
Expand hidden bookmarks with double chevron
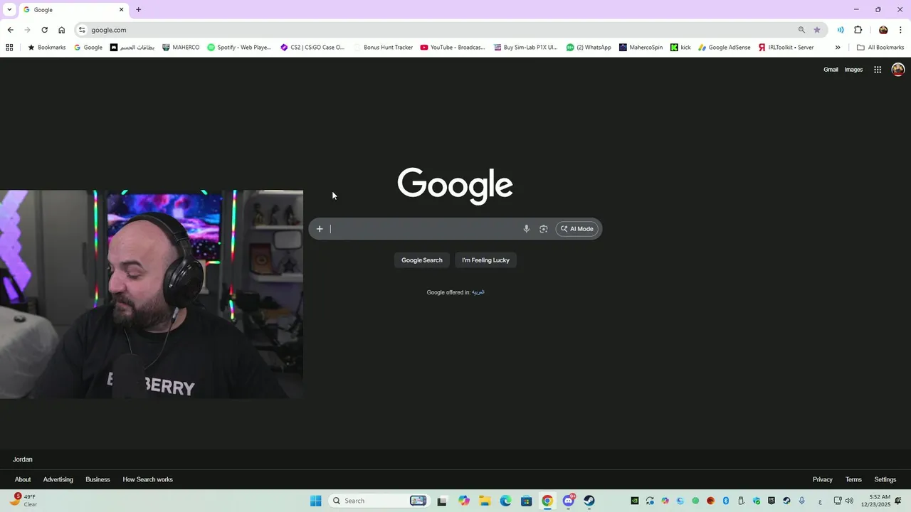pyautogui.click(x=838, y=48)
